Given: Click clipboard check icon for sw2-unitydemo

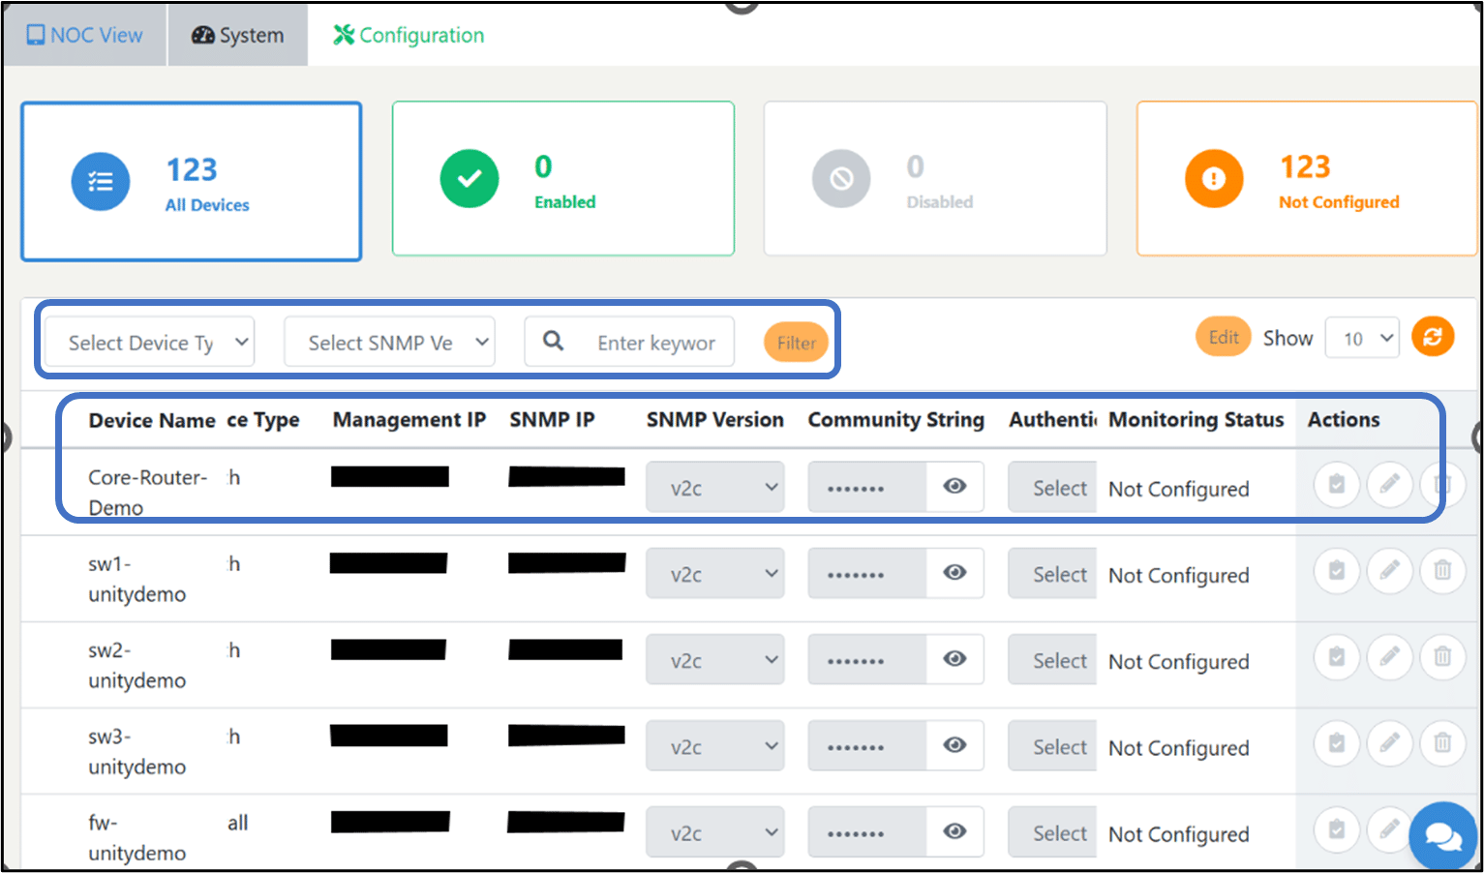Looking at the screenshot, I should 1337,656.
